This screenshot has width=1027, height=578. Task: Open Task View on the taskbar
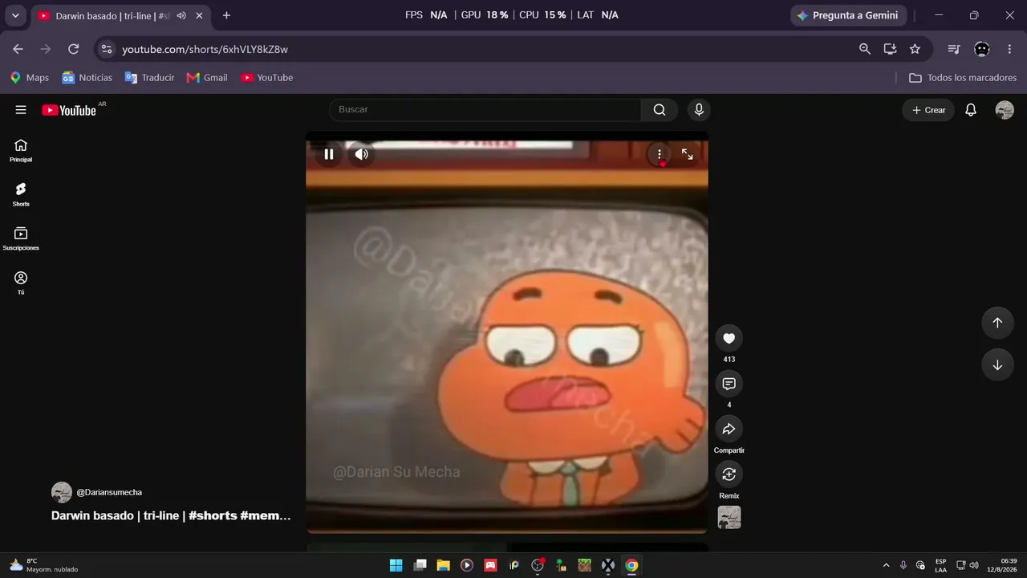(420, 565)
